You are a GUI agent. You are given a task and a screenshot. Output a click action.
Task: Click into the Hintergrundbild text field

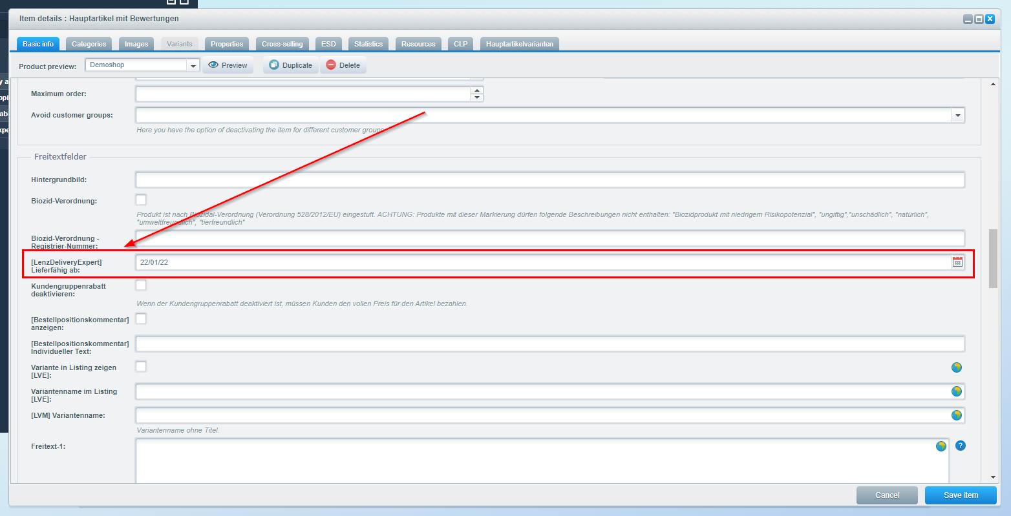click(550, 180)
